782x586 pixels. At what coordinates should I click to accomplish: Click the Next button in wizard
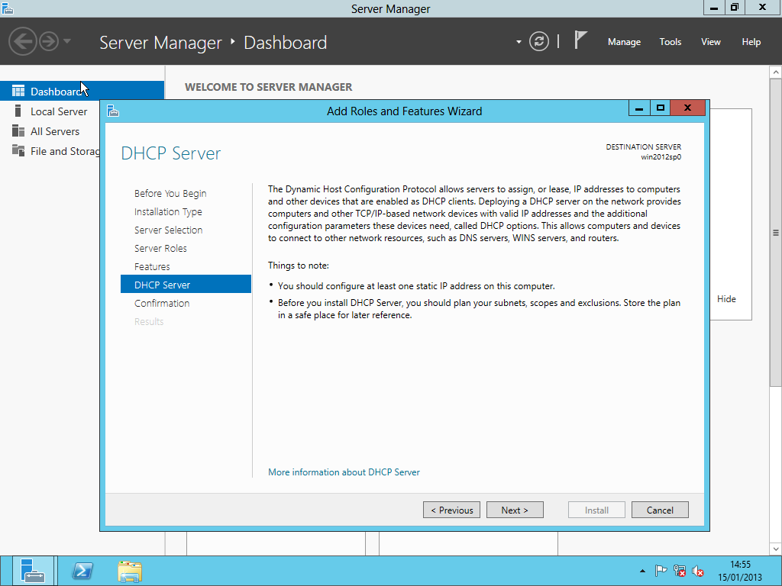tap(515, 510)
